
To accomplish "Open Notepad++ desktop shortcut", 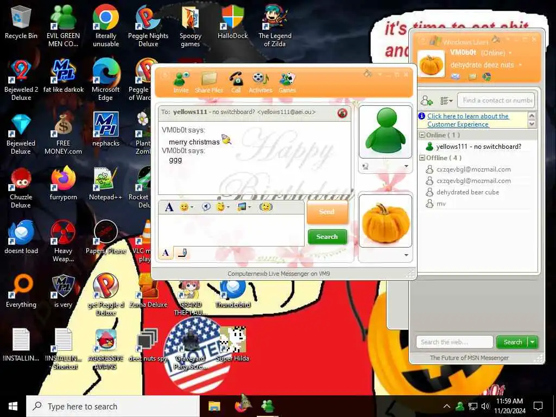I will pos(105,185).
